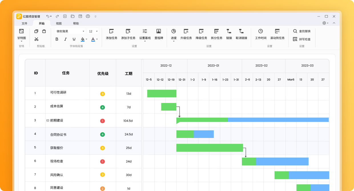The width and height of the screenshot is (354, 191).
Task: Select the 添加任务 (Add Task) icon
Action: [x=111, y=32]
